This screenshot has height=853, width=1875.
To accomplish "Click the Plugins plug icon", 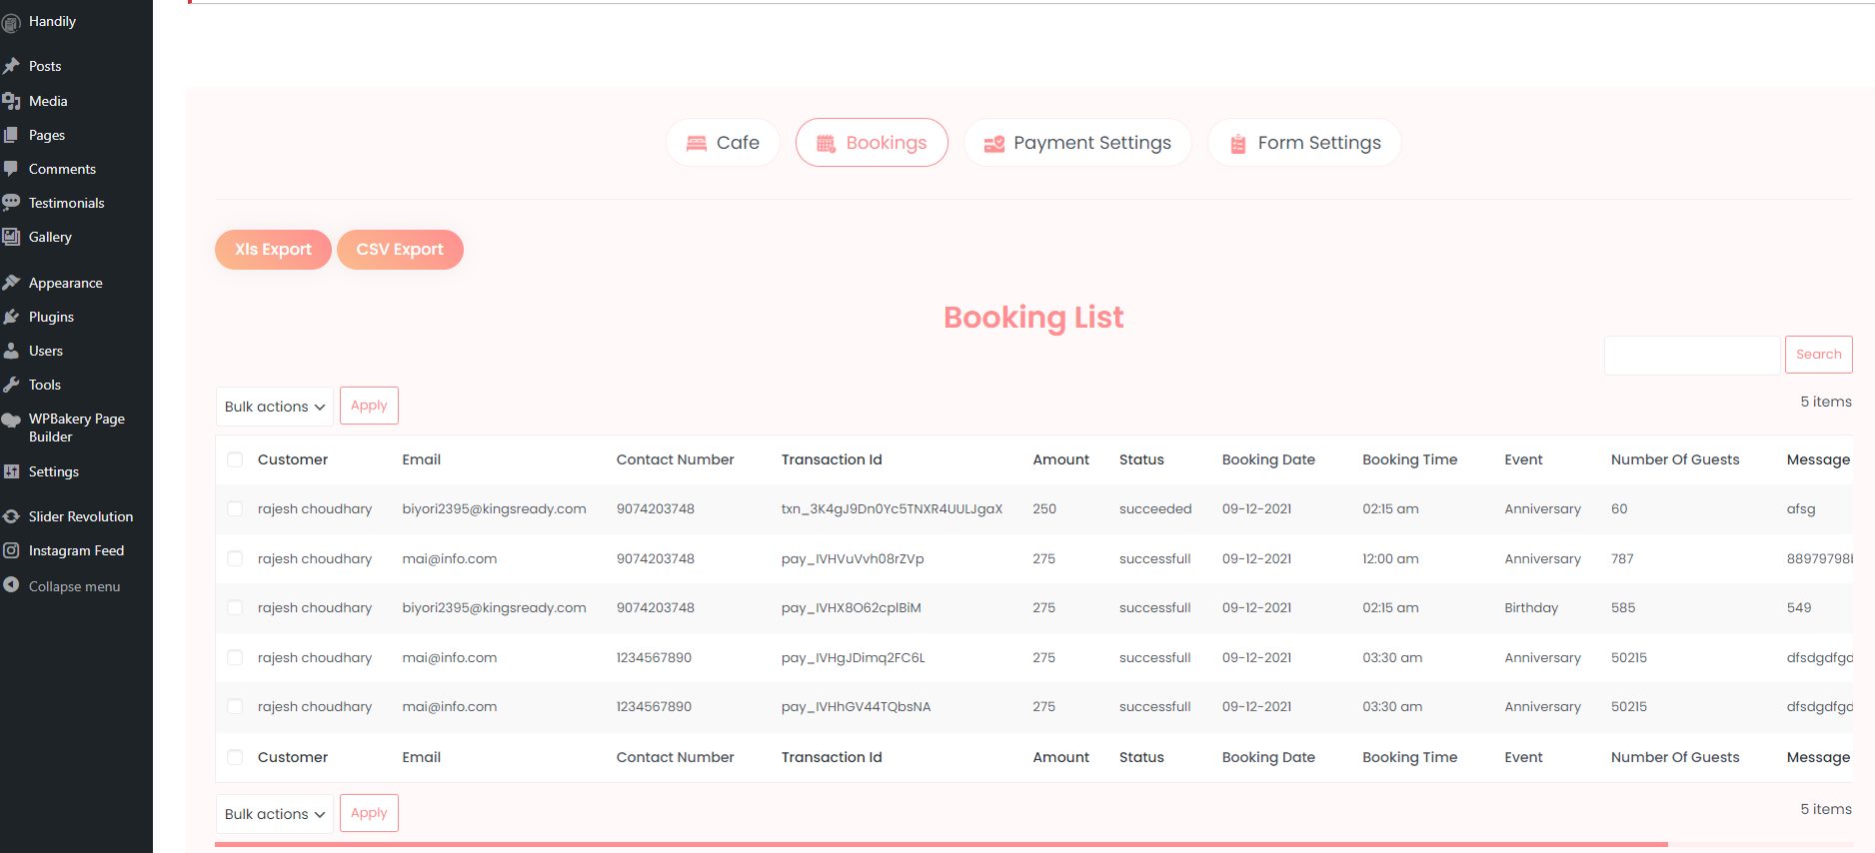I will (12, 317).
